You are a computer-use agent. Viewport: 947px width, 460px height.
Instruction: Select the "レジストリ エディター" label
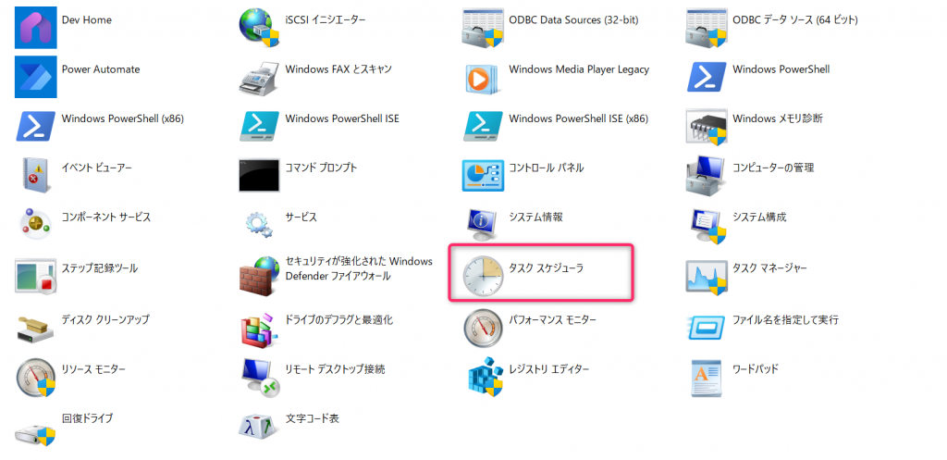point(548,368)
